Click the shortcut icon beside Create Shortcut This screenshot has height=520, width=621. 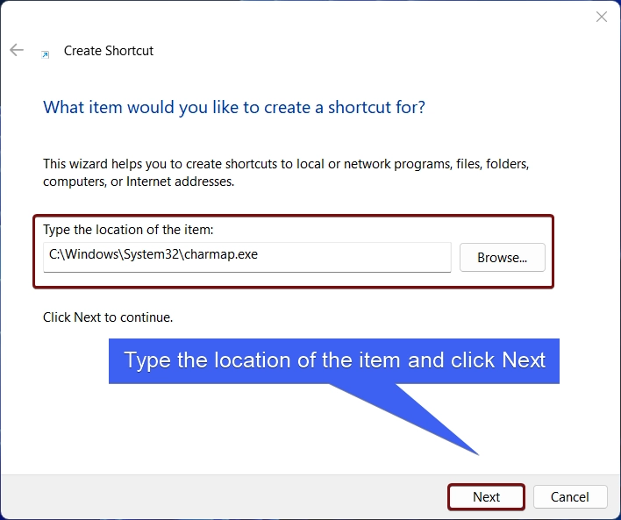[46, 54]
